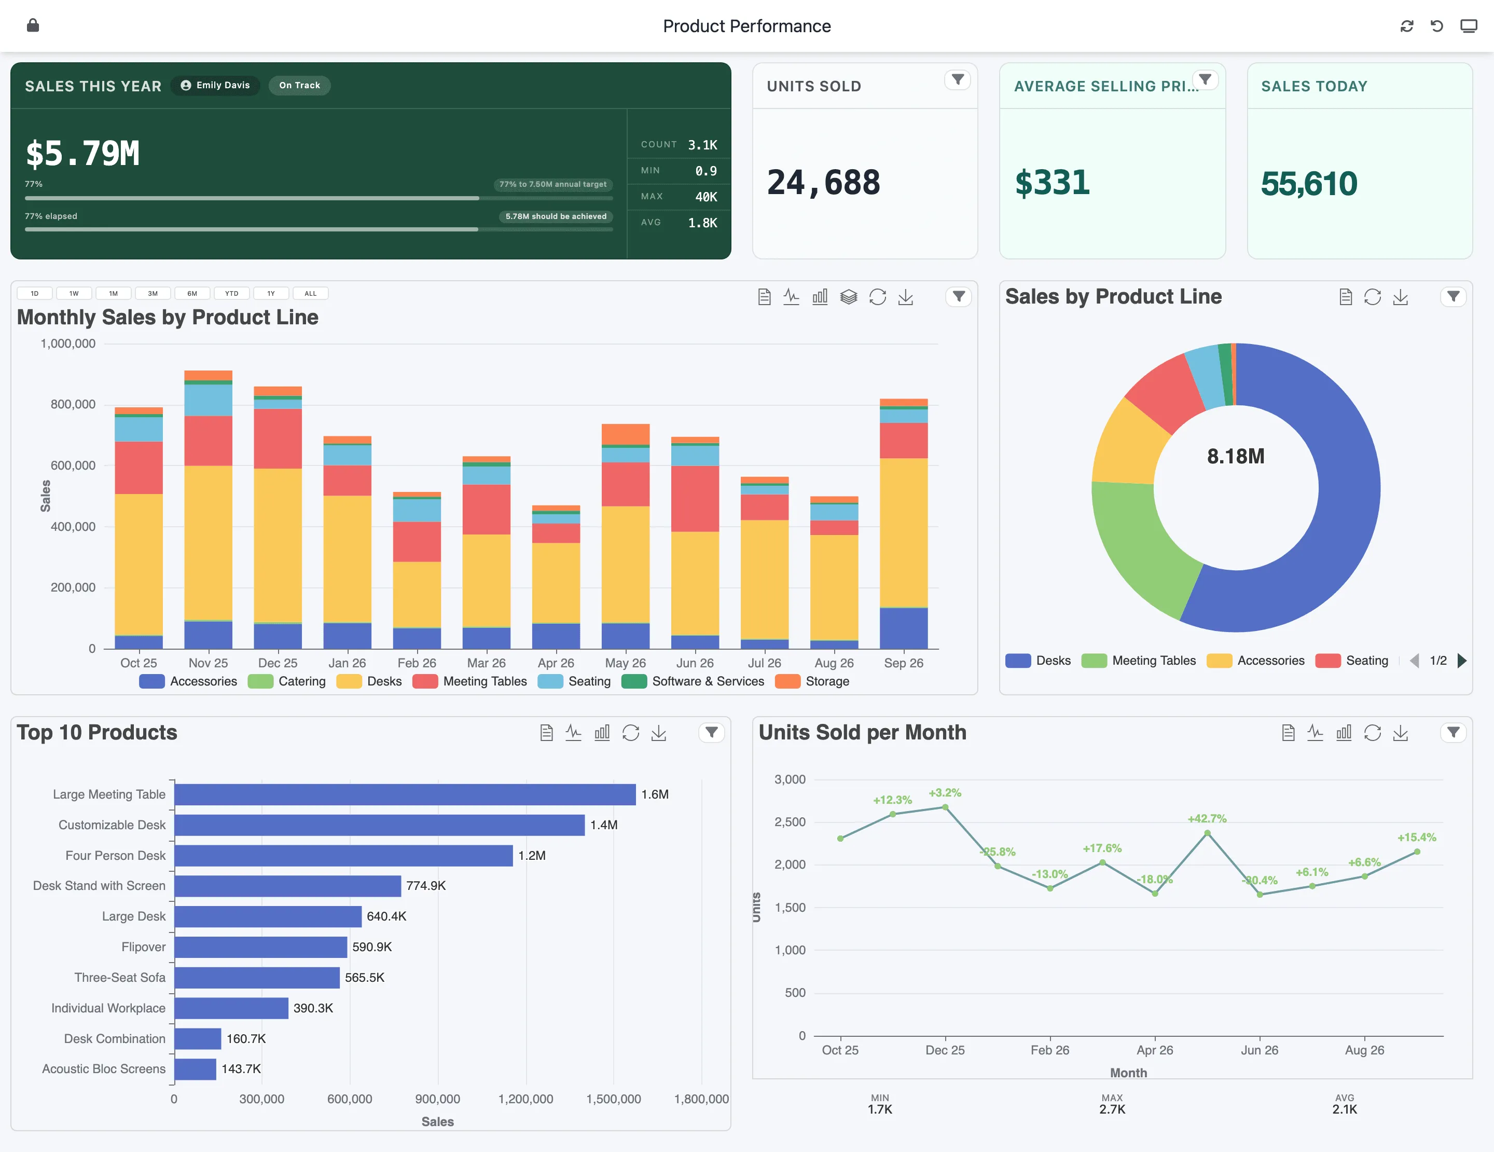Screen dimensions: 1494x1152
Task: Switch Units Sold per Month to line chart
Action: click(1315, 733)
